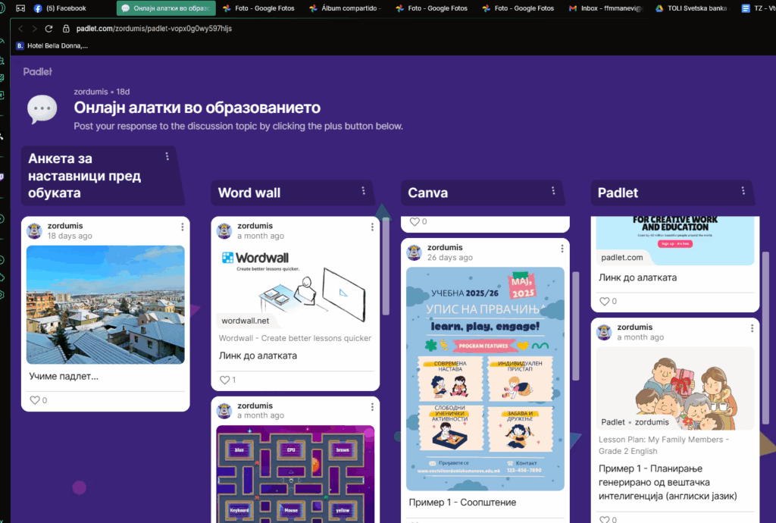This screenshot has height=523, width=776.
Task: Like the padlet.com Линк до алатката post
Action: [604, 301]
